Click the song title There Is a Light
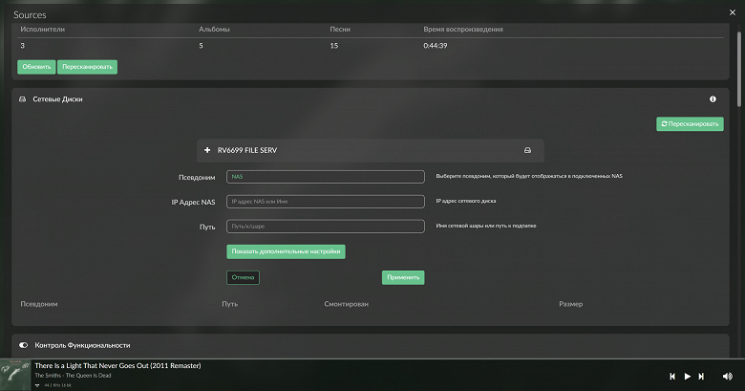Screen dimensions: 745x391 117,366
